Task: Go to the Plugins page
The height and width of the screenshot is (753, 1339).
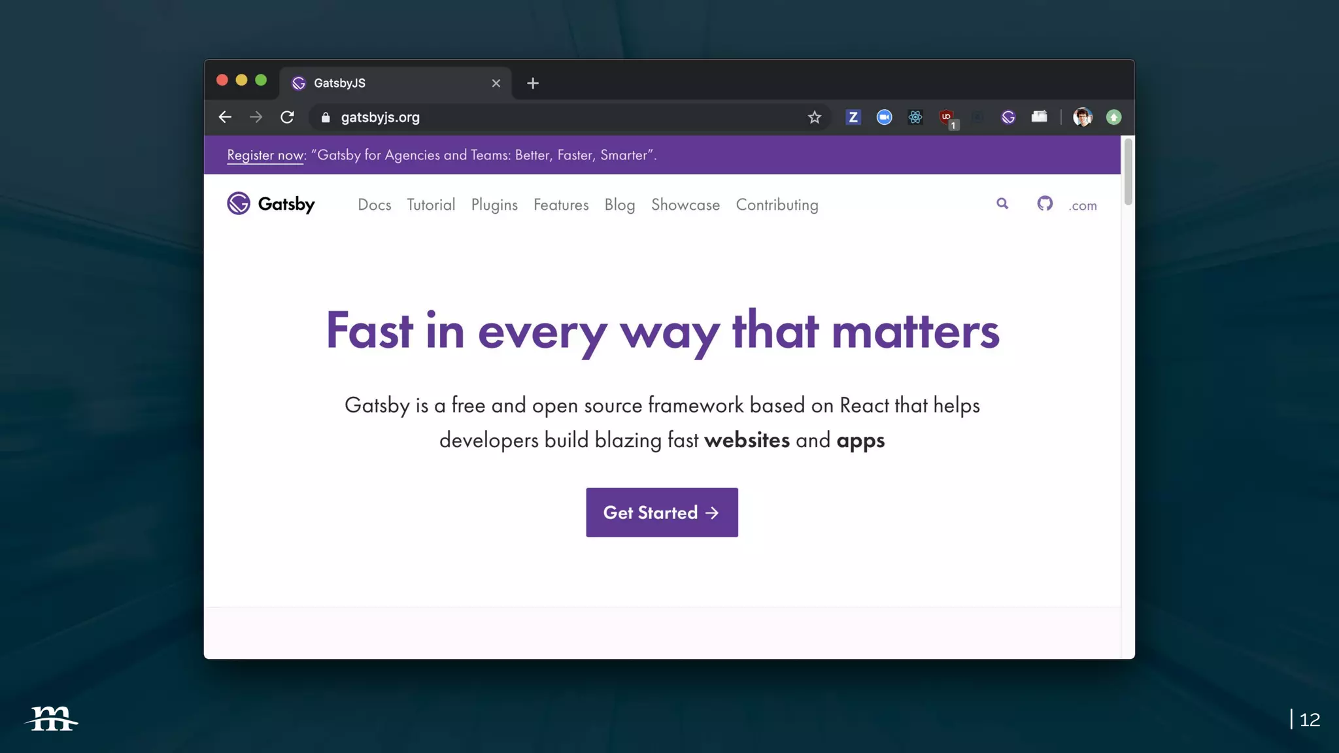Action: tap(494, 205)
